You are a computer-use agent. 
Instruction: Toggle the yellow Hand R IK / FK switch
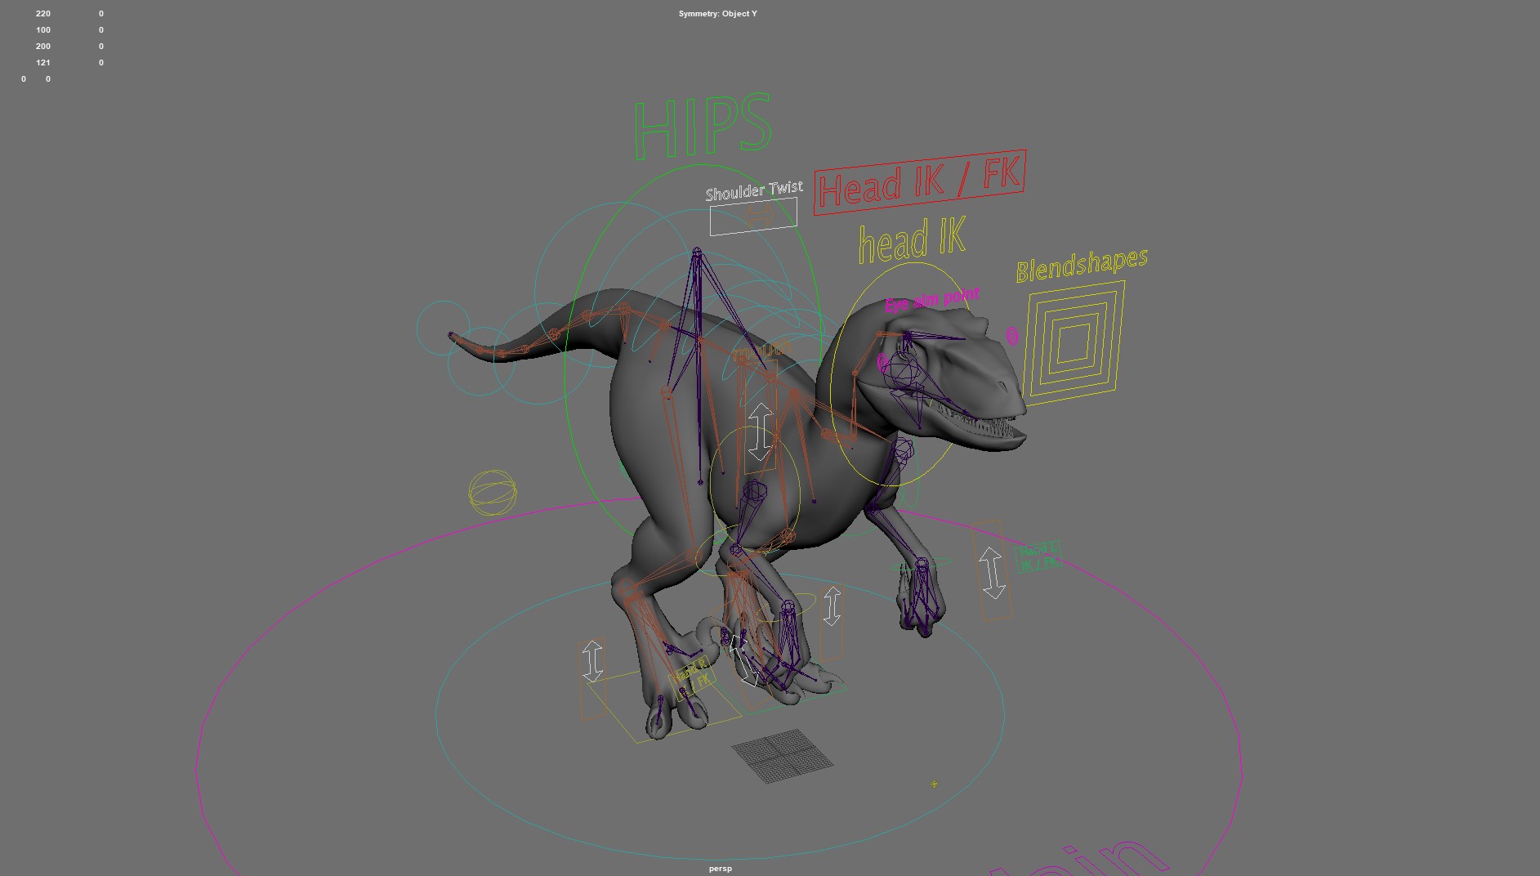692,677
